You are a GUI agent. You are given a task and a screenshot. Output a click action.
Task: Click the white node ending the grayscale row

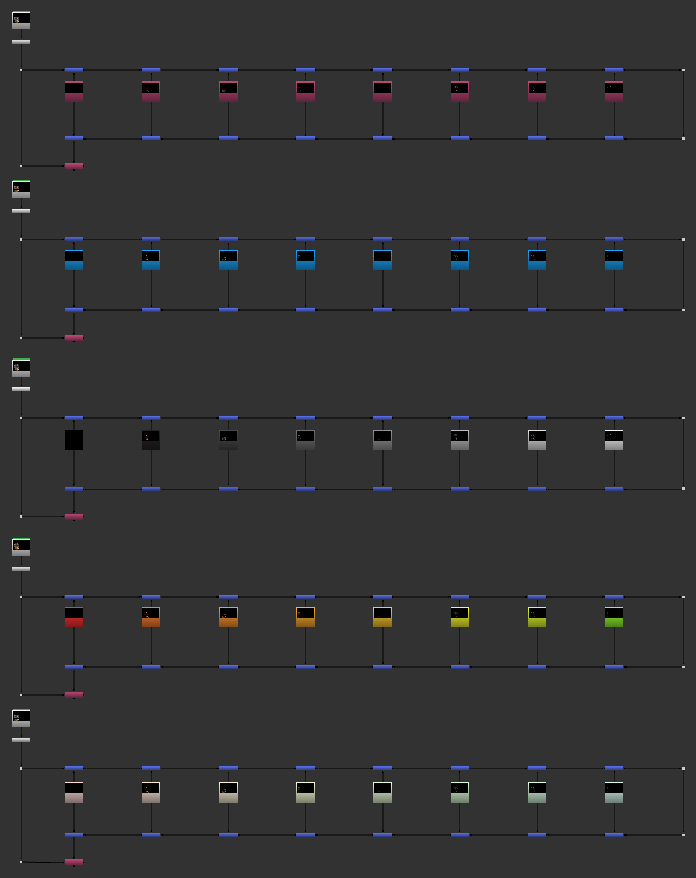point(614,440)
